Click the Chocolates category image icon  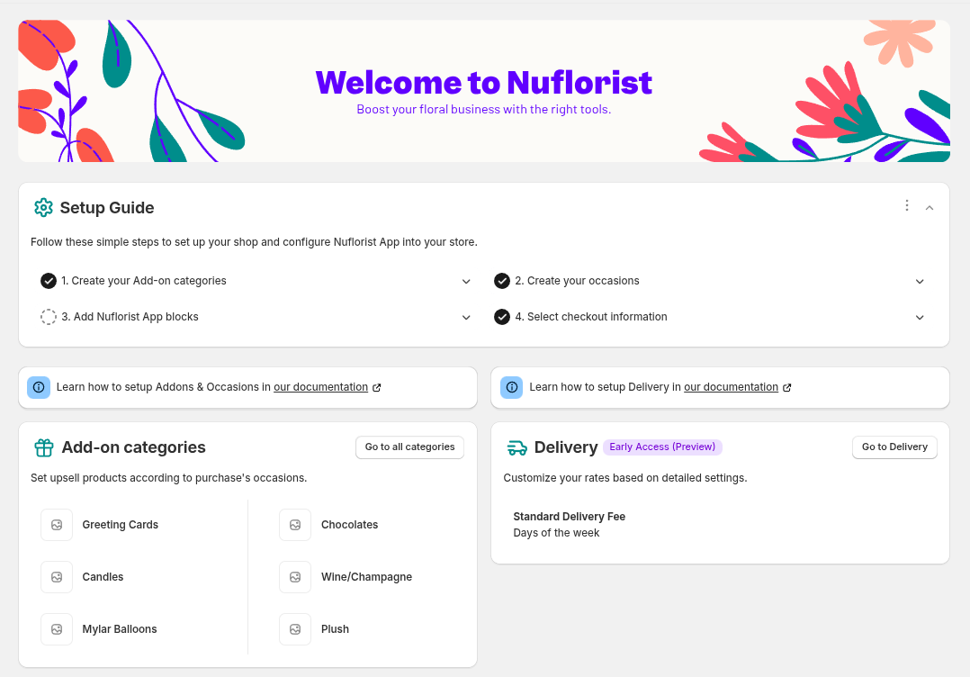coord(295,524)
